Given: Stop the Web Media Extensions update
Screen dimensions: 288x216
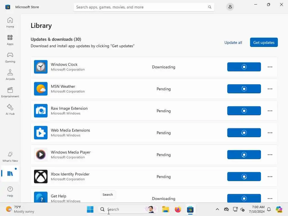Looking at the screenshot, I should (244, 133).
